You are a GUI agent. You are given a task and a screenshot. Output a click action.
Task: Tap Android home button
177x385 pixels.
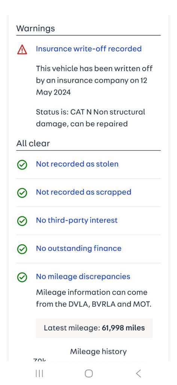88,373
